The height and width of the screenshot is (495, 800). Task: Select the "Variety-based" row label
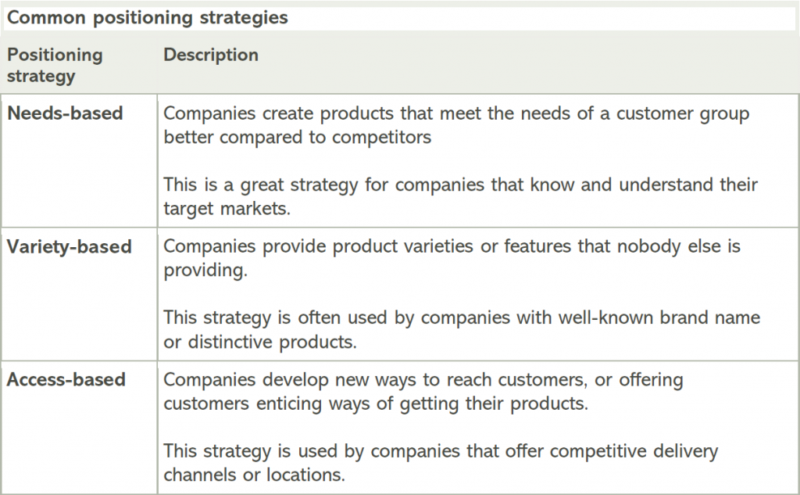[x=70, y=247]
